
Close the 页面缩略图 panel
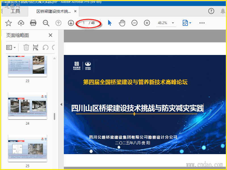[x=51, y=35]
